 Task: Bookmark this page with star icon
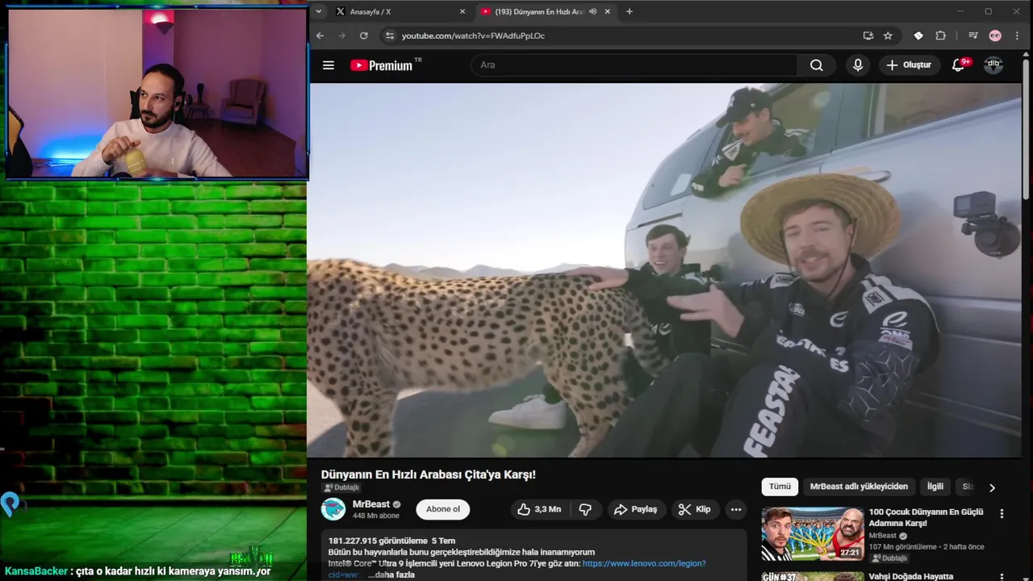pos(888,36)
